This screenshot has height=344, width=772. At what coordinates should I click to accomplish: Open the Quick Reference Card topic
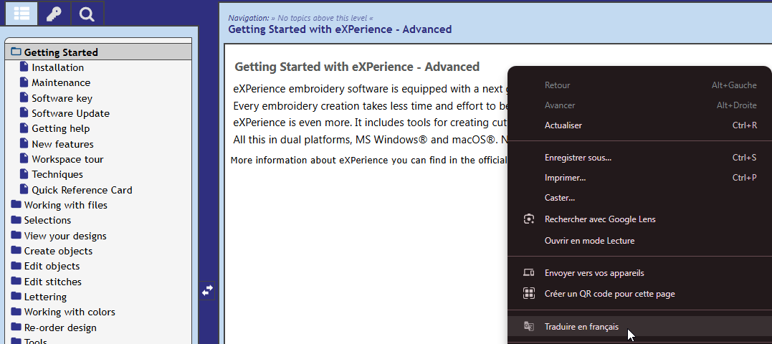tap(82, 190)
